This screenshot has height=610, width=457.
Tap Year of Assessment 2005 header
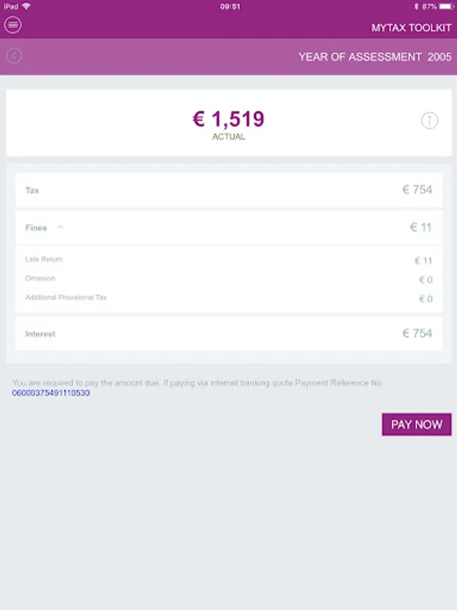374,57
